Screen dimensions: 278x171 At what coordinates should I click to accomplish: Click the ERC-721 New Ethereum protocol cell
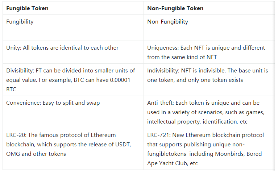pyautogui.click(x=209, y=149)
